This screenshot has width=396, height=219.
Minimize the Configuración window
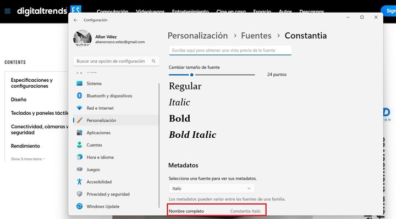pyautogui.click(x=348, y=17)
